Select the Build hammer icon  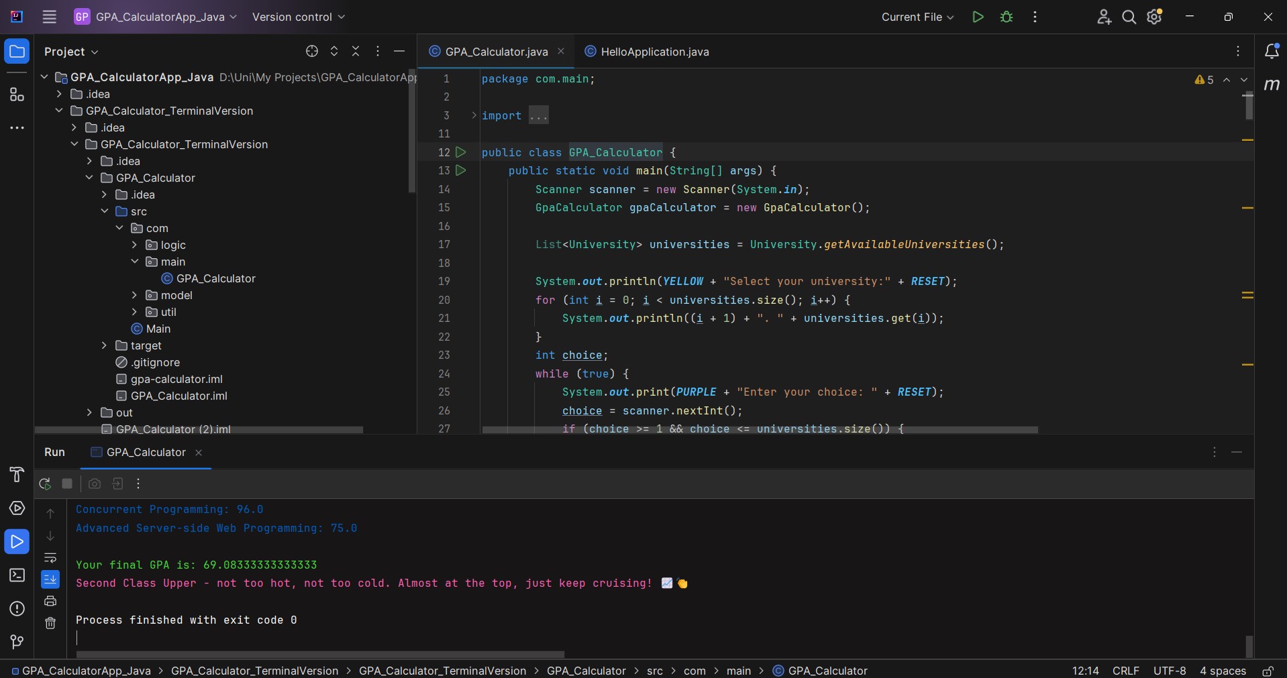17,475
